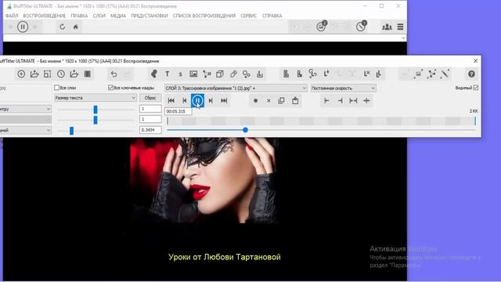The image size is (501, 282).
Task: Click the refresh icon in the main window
Action: pyautogui.click(x=63, y=27)
